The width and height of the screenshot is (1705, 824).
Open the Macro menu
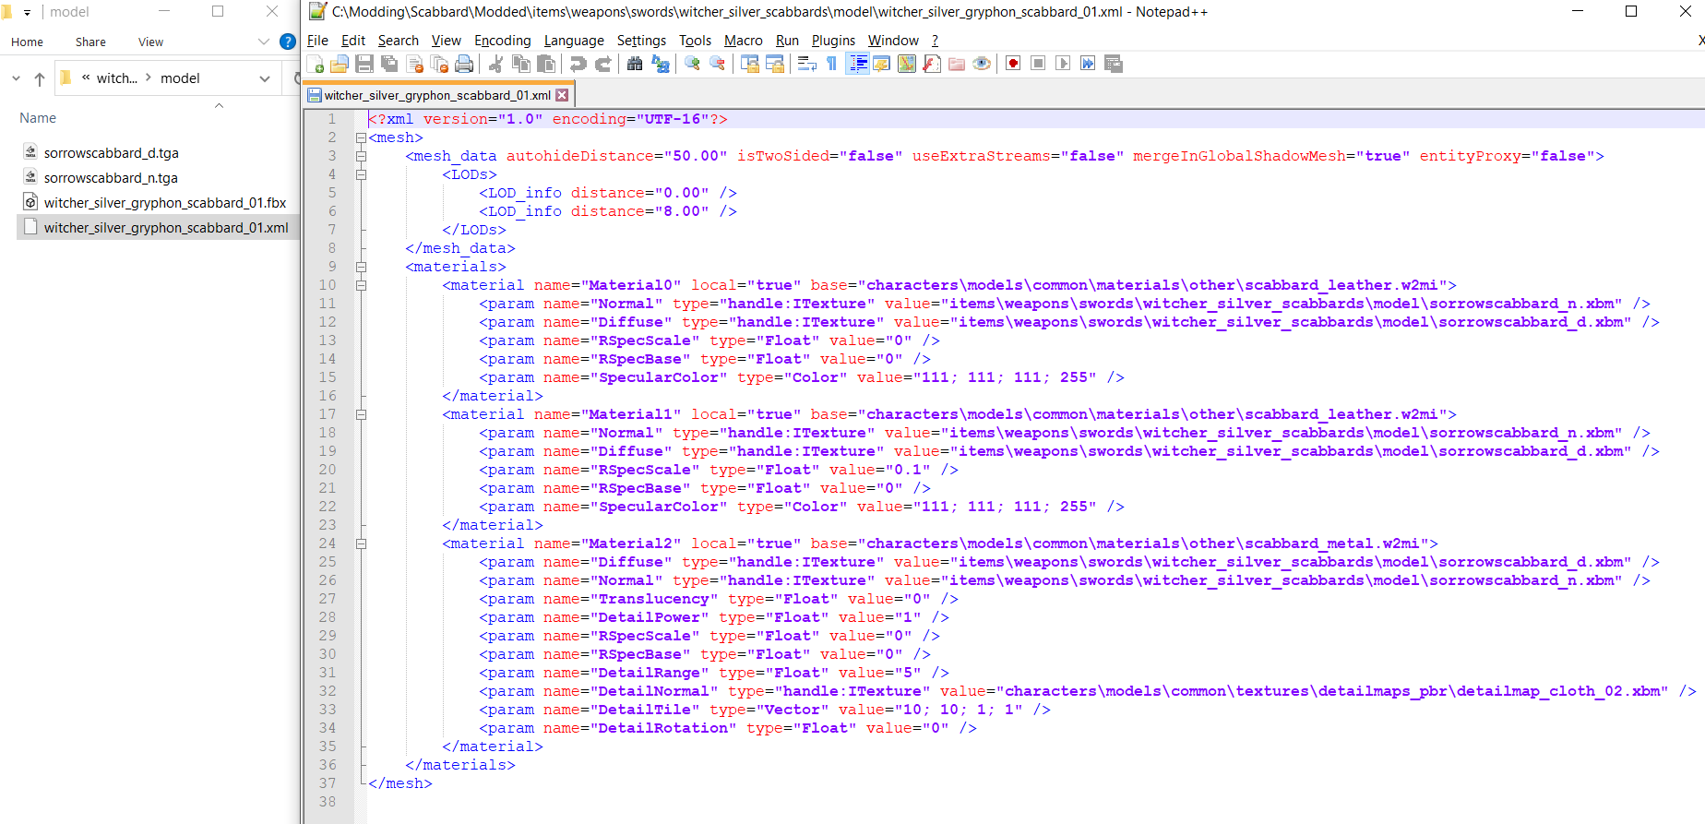tap(744, 41)
